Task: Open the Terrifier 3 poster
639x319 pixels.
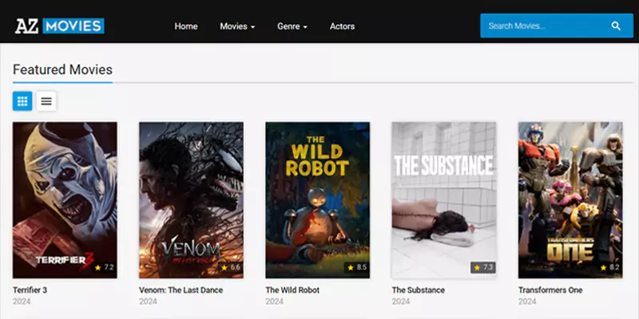Action: click(65, 200)
